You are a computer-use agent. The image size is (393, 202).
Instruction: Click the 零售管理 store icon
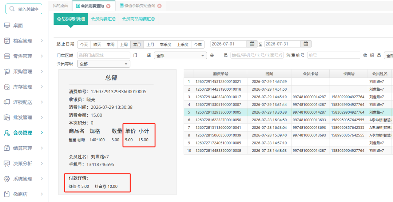pyautogui.click(x=7, y=56)
